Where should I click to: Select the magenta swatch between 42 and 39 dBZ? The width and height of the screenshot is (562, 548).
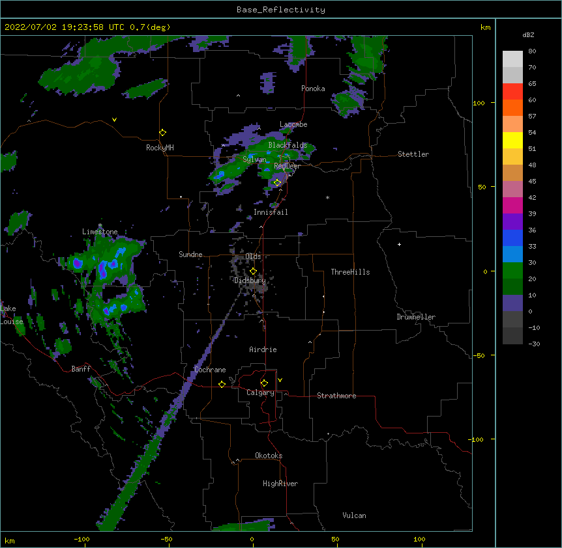click(512, 205)
